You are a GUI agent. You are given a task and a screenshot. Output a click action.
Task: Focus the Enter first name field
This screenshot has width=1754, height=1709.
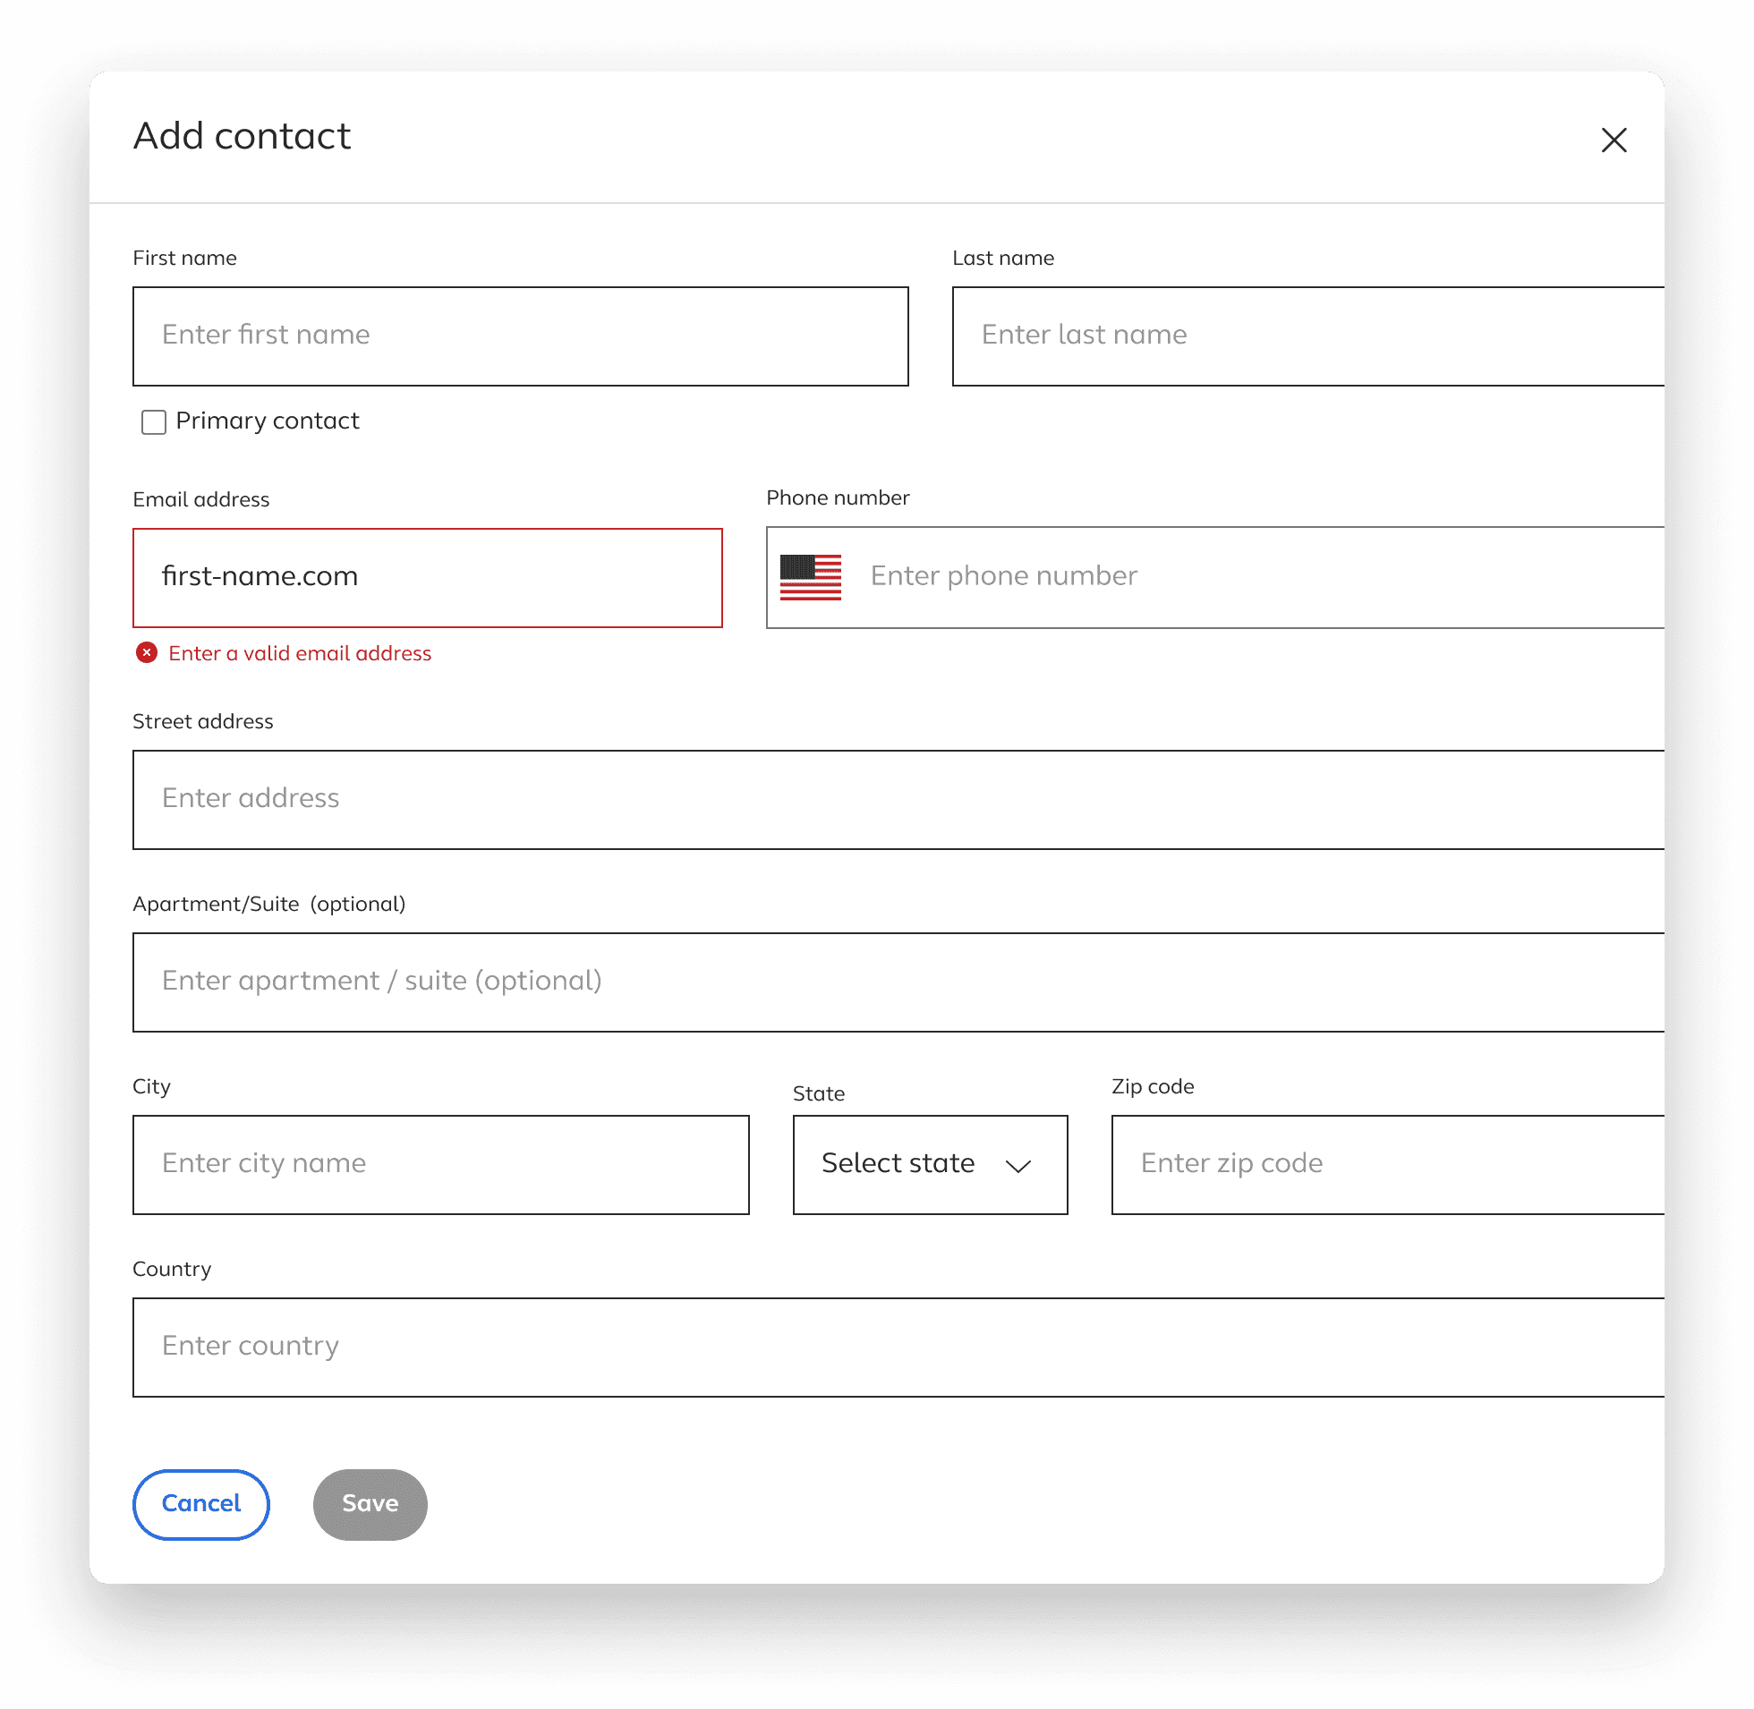tap(520, 336)
